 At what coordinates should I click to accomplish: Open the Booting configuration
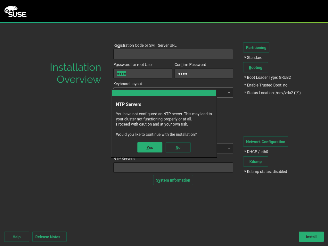coord(255,67)
